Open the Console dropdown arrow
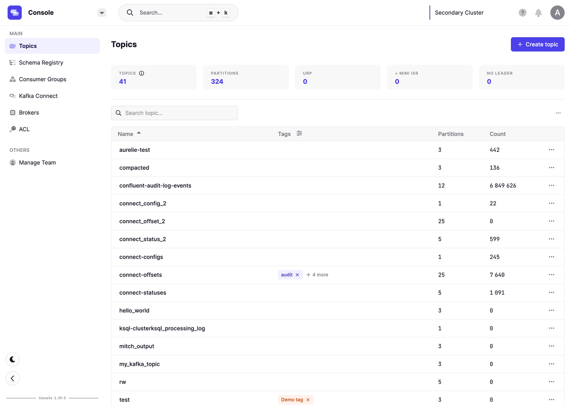Screen dimensions: 571x406 click(x=102, y=13)
